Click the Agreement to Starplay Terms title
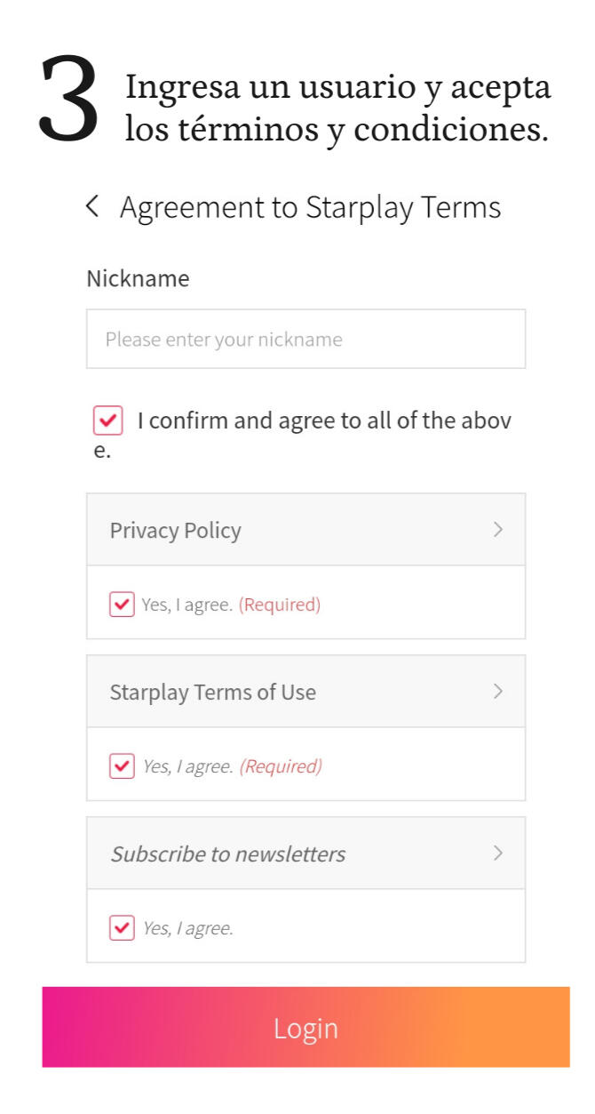Screen dimensions: 595x1114 (x=310, y=207)
